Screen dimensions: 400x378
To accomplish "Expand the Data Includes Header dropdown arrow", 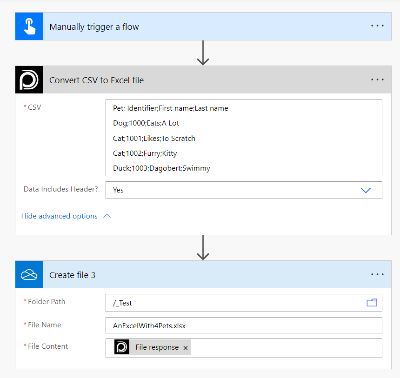I will coord(366,190).
